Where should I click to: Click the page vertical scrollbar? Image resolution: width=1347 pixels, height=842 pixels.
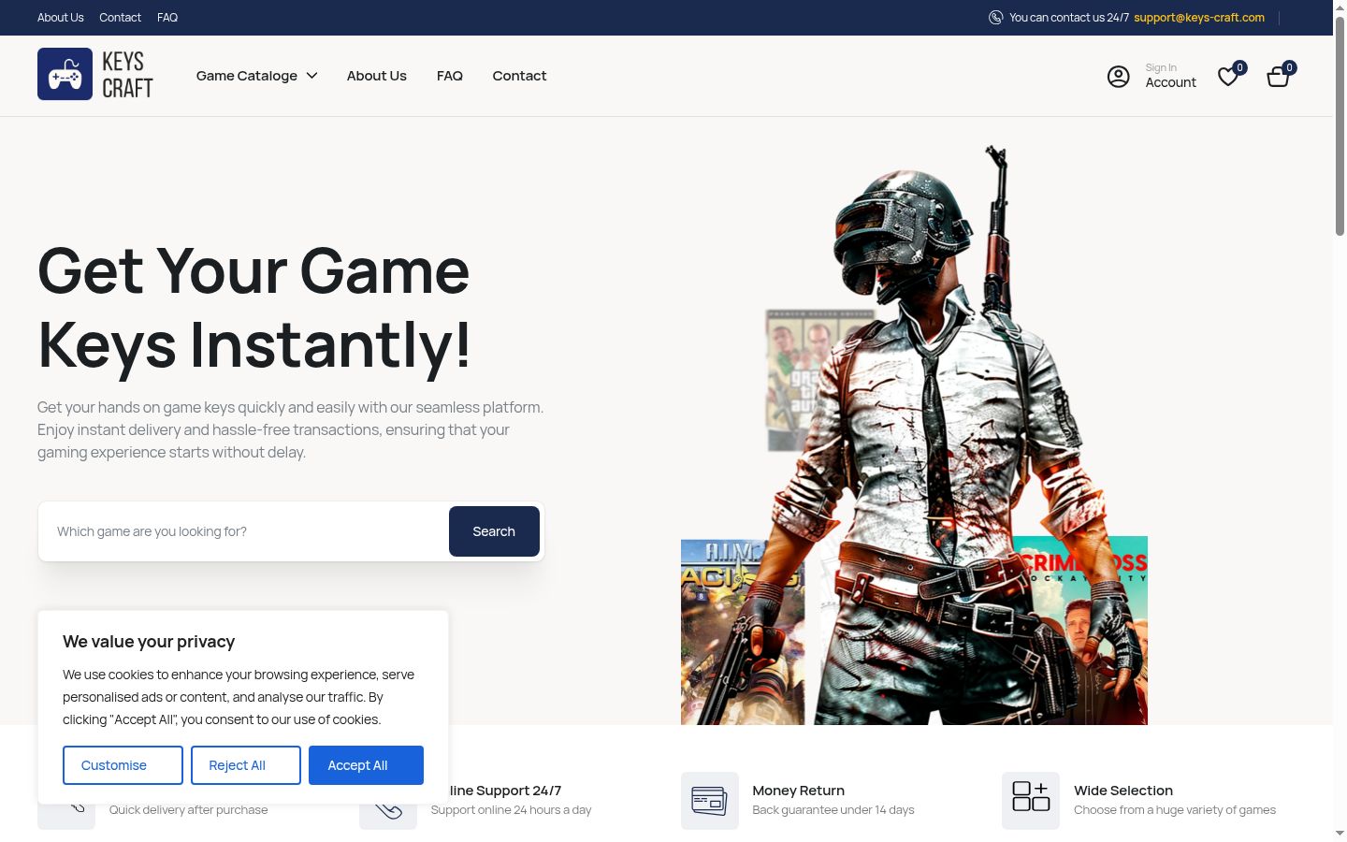click(1340, 125)
